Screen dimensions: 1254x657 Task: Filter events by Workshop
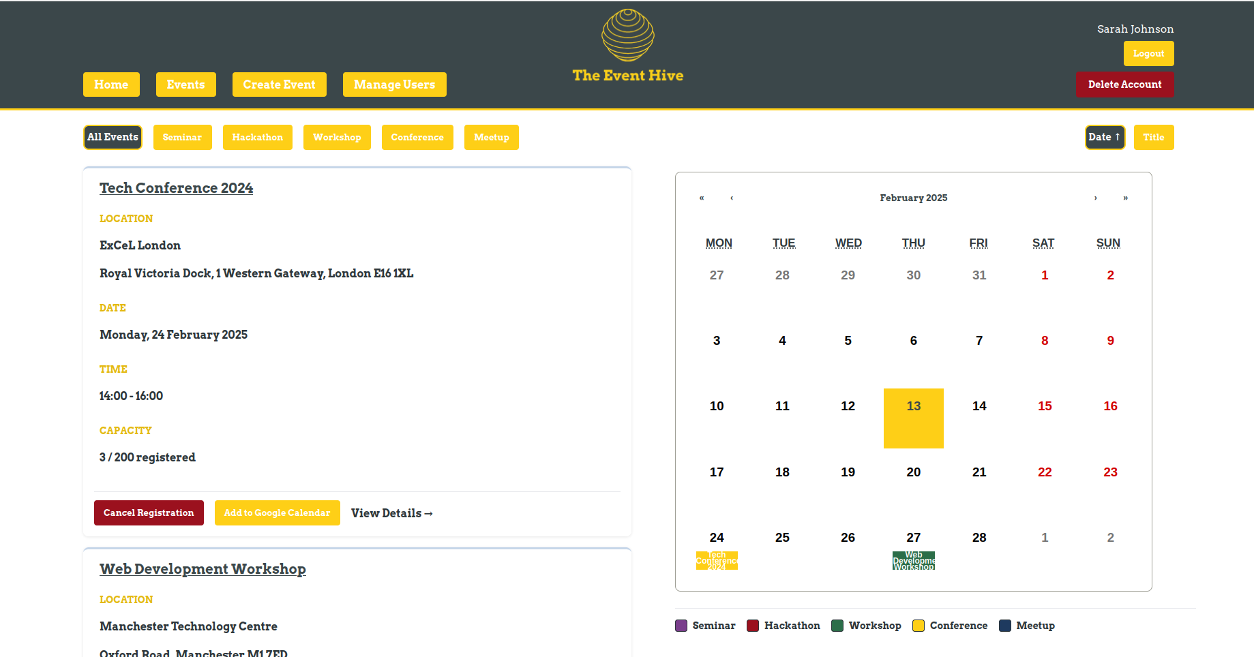coord(337,137)
